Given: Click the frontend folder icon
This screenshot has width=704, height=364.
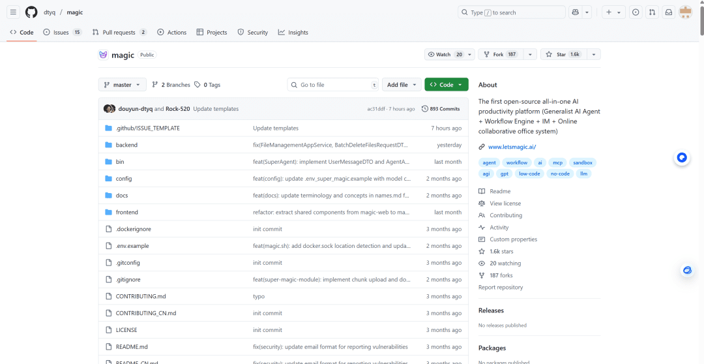Looking at the screenshot, I should [x=108, y=212].
